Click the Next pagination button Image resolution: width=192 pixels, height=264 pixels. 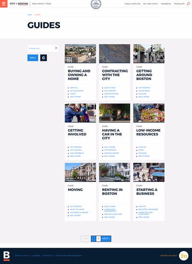click(x=106, y=239)
